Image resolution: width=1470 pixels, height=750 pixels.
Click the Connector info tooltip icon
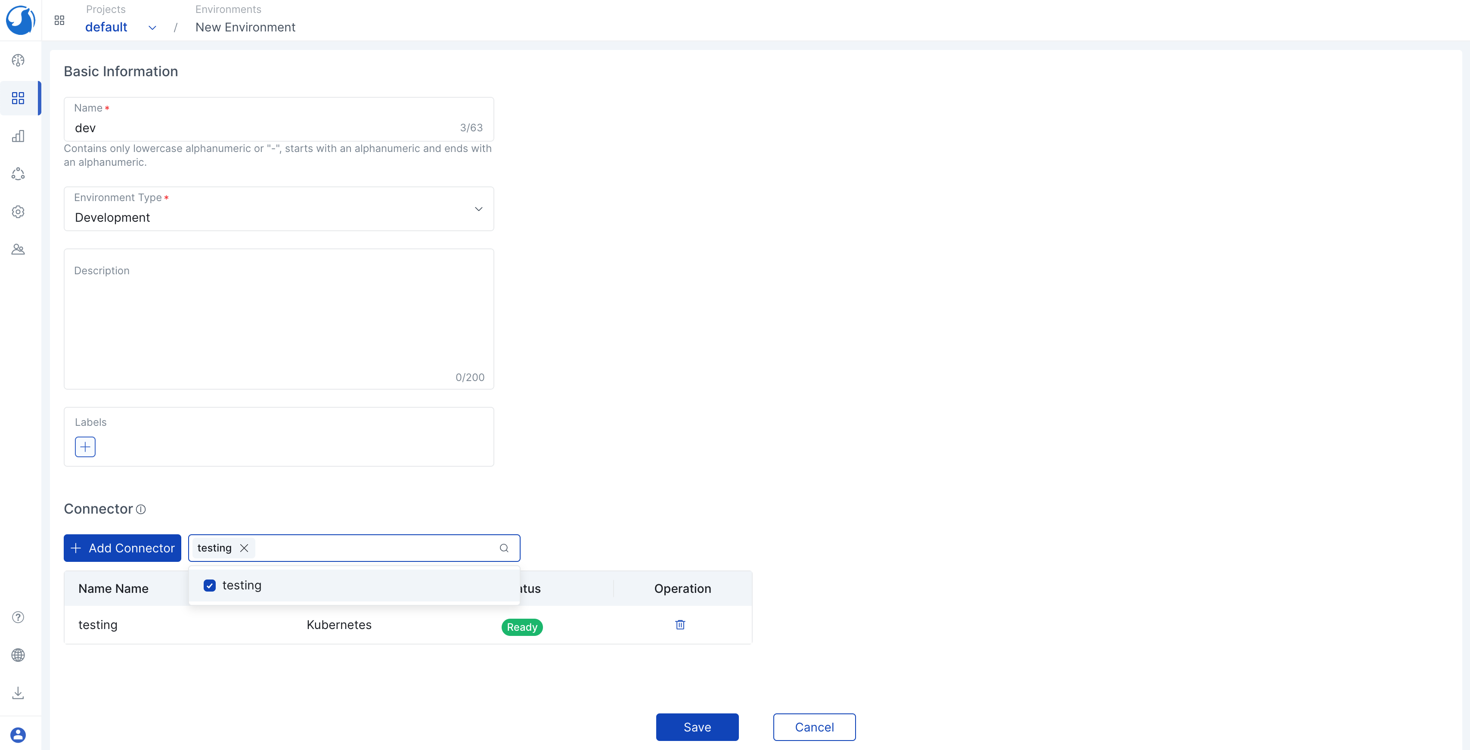[141, 509]
